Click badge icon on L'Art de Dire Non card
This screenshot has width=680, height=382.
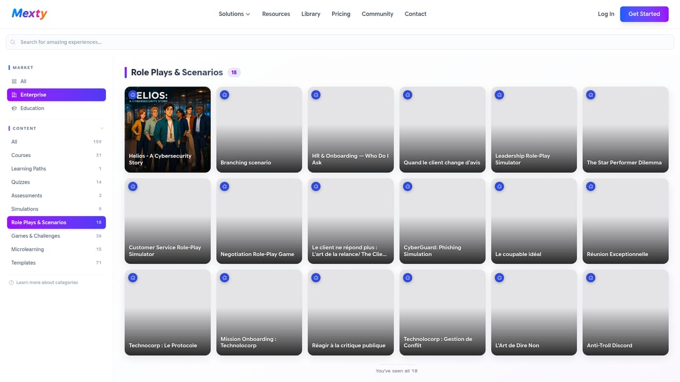pos(499,277)
